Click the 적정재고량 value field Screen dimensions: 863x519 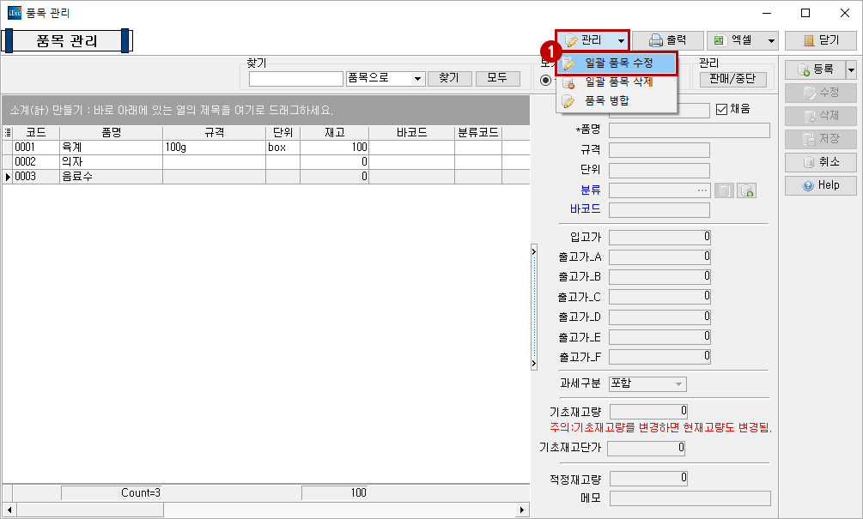[648, 479]
